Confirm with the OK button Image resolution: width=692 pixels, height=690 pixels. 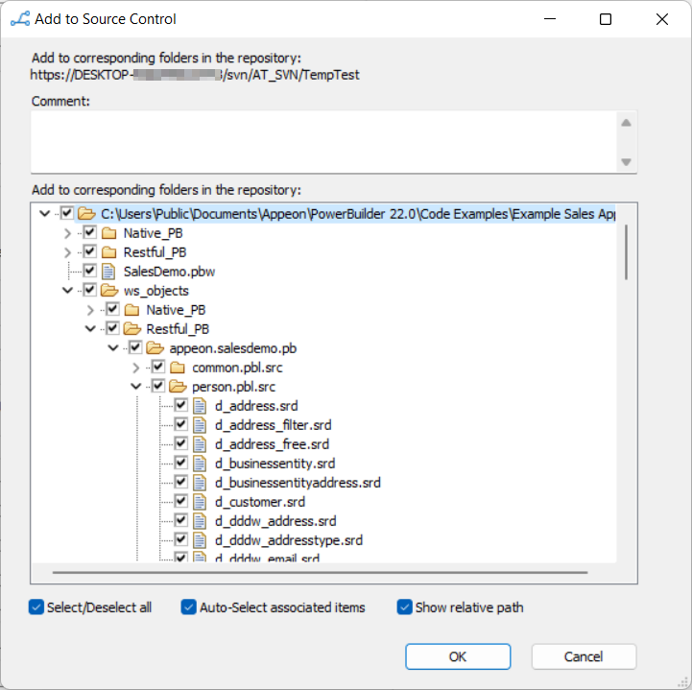(458, 656)
